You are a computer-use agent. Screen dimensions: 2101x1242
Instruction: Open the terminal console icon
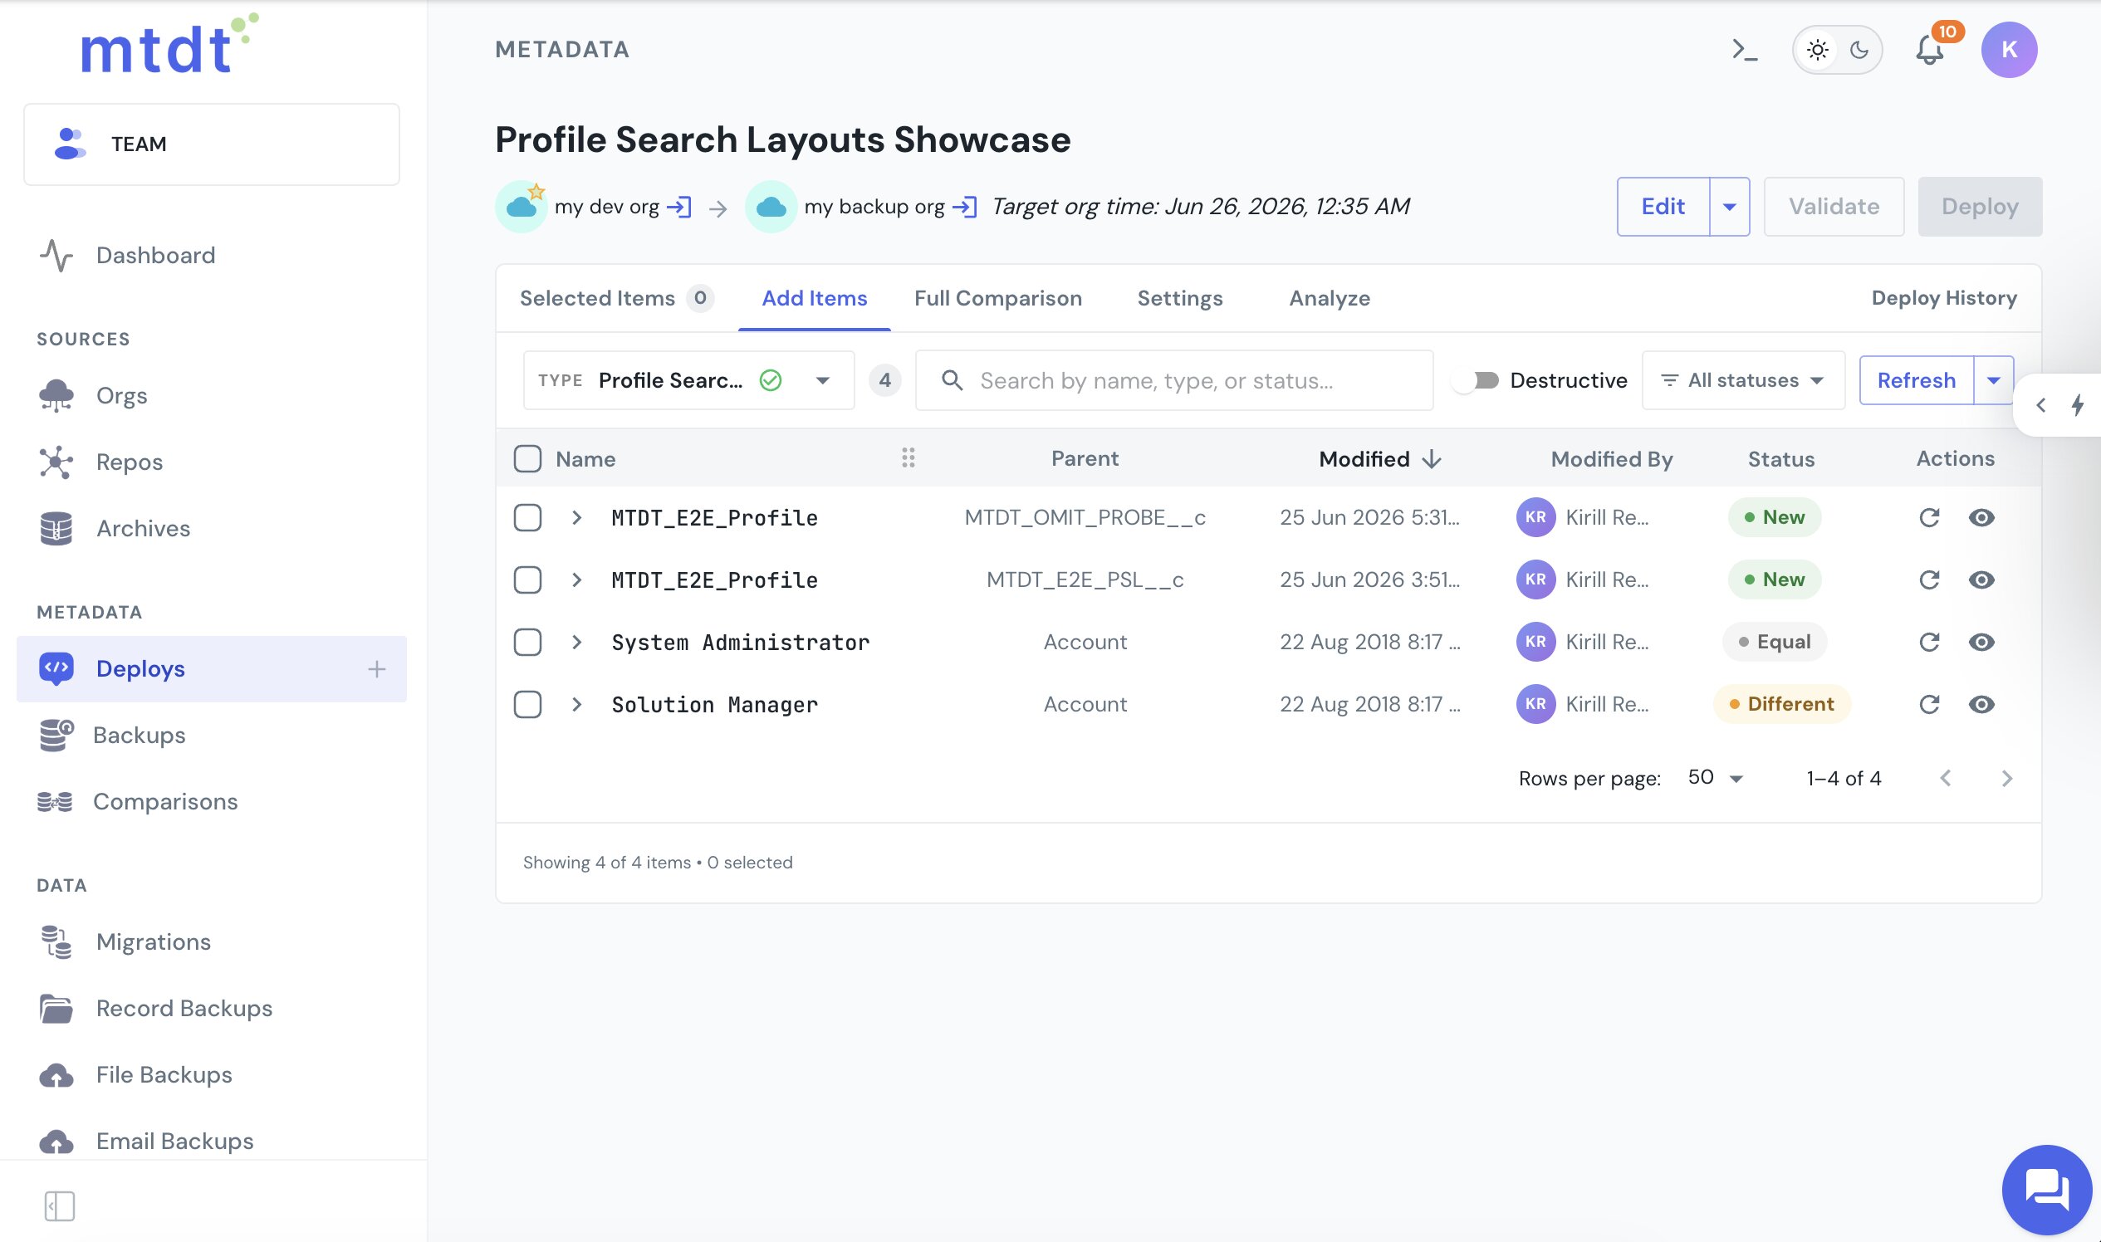1745,50
